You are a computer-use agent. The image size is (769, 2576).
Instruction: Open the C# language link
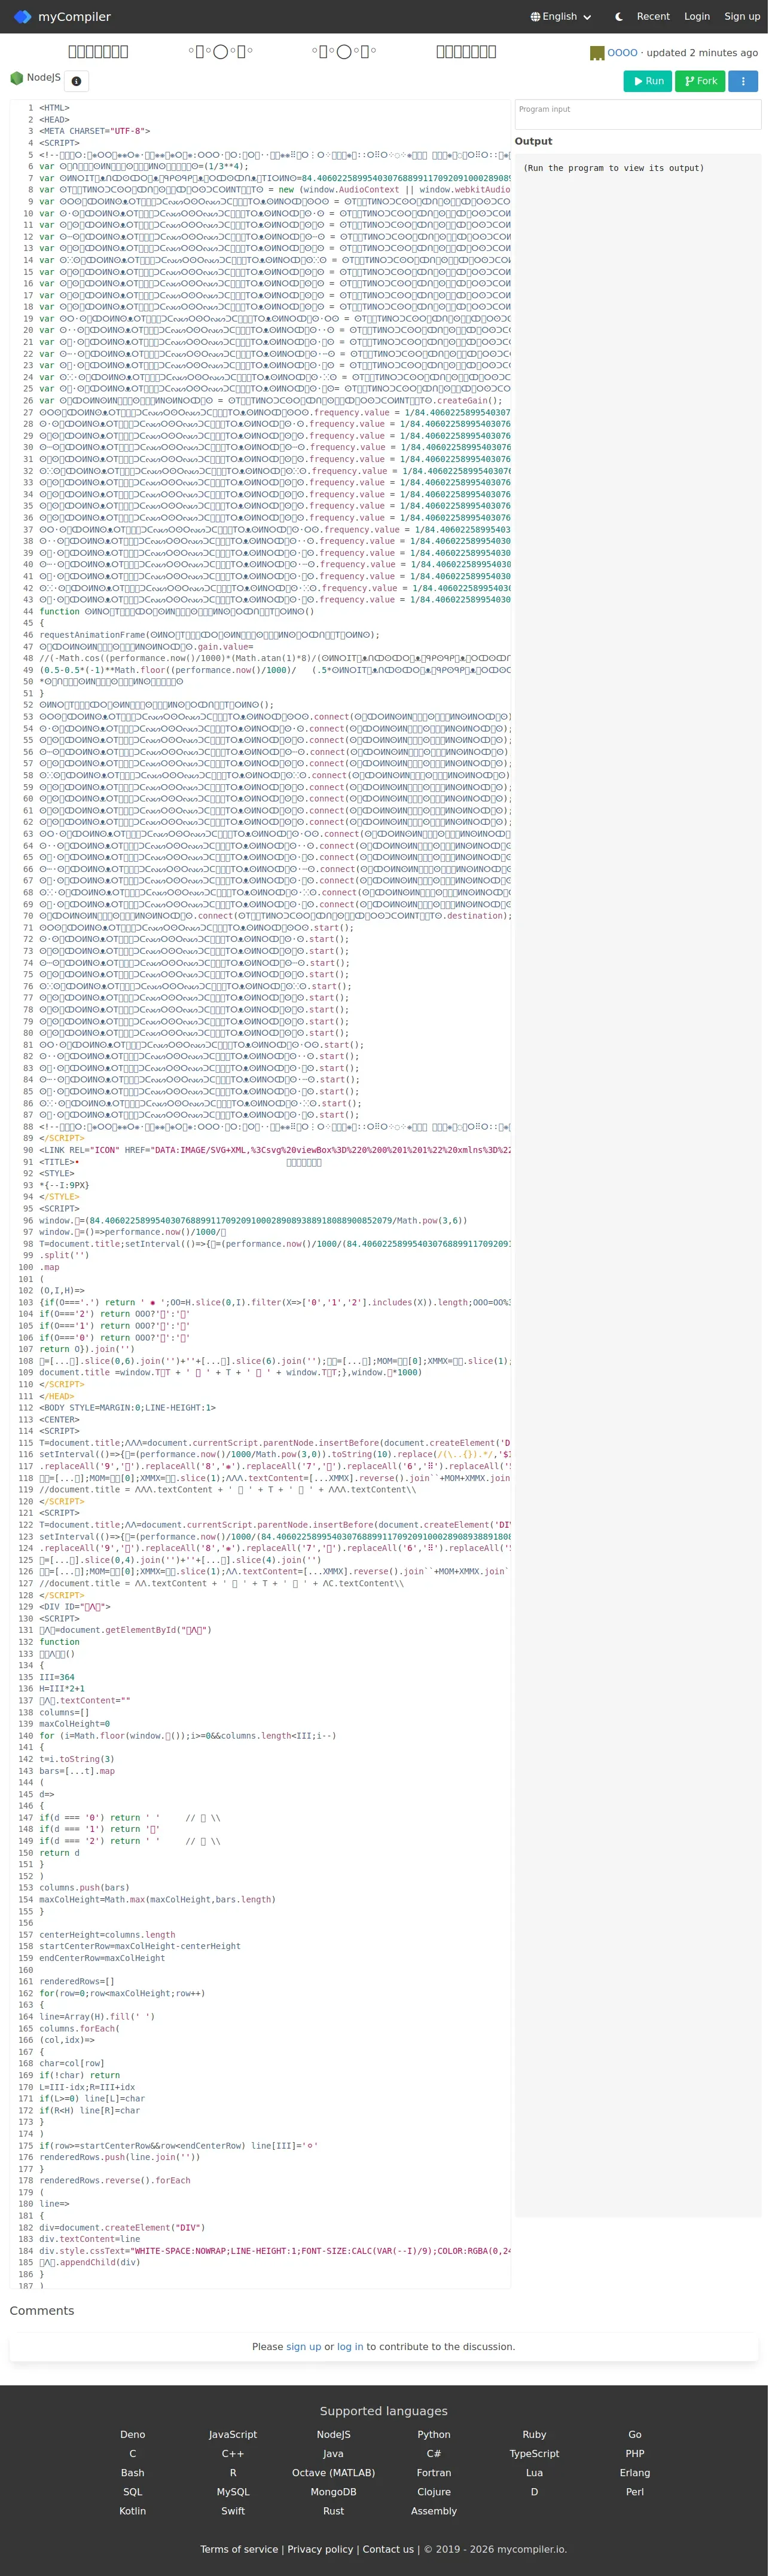[x=434, y=2453]
